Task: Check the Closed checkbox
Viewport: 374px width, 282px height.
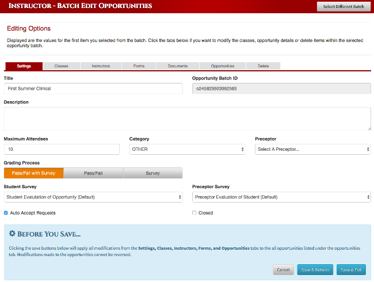Action: coord(194,213)
